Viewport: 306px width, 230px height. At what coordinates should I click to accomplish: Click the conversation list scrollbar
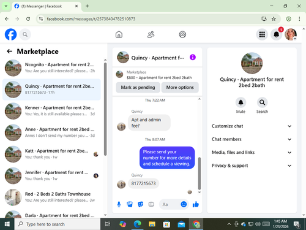[x=105, y=109]
